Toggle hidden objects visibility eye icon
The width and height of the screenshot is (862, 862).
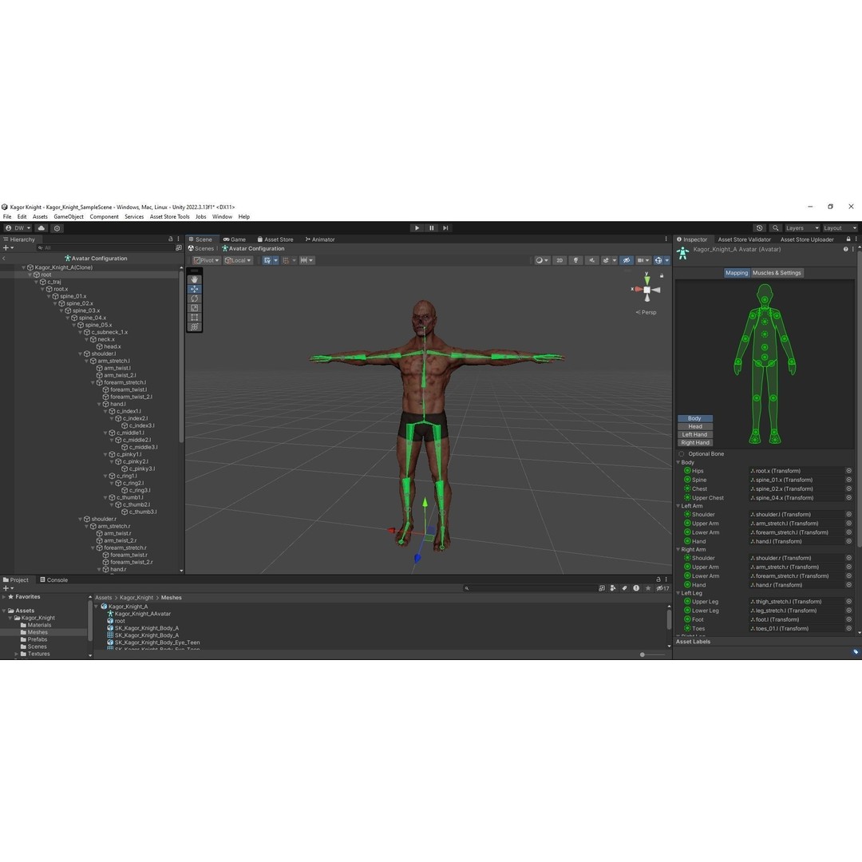tap(627, 260)
